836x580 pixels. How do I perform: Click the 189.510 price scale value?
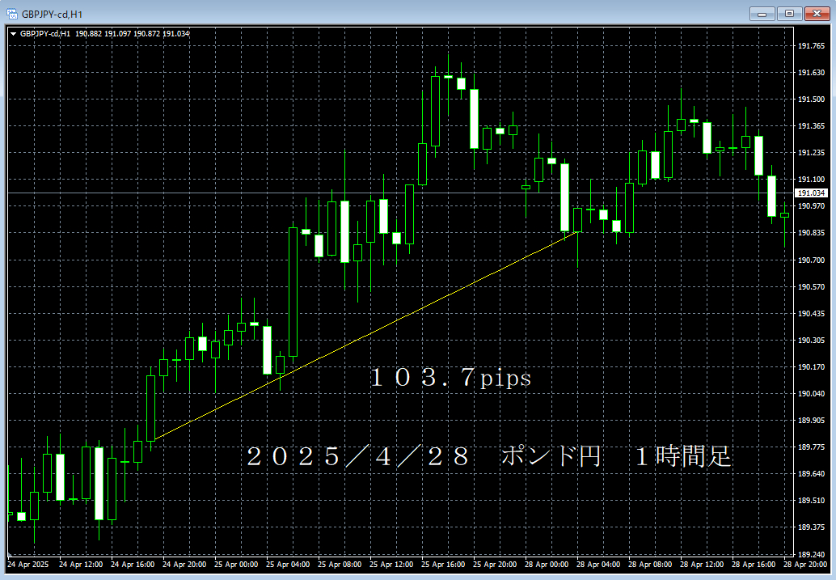tap(811, 501)
